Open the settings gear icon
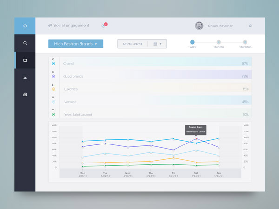The width and height of the screenshot is (279, 209). click(x=250, y=26)
